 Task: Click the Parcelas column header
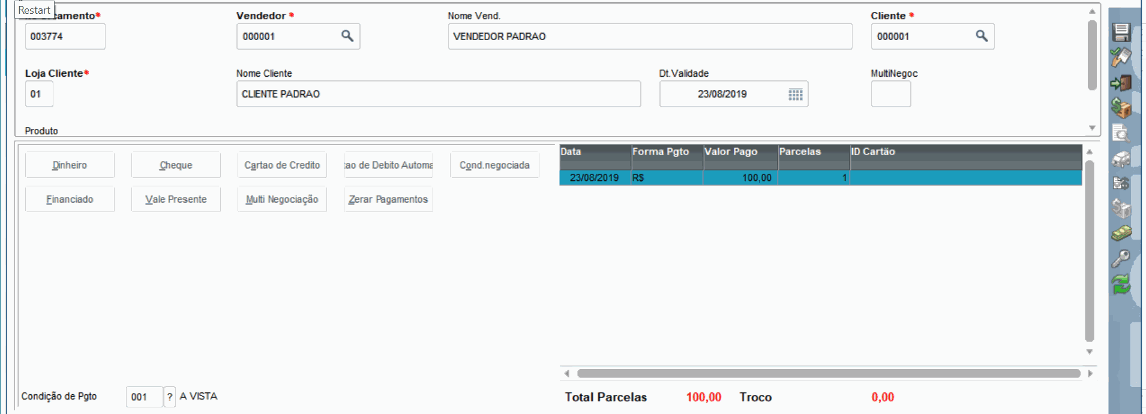point(814,157)
